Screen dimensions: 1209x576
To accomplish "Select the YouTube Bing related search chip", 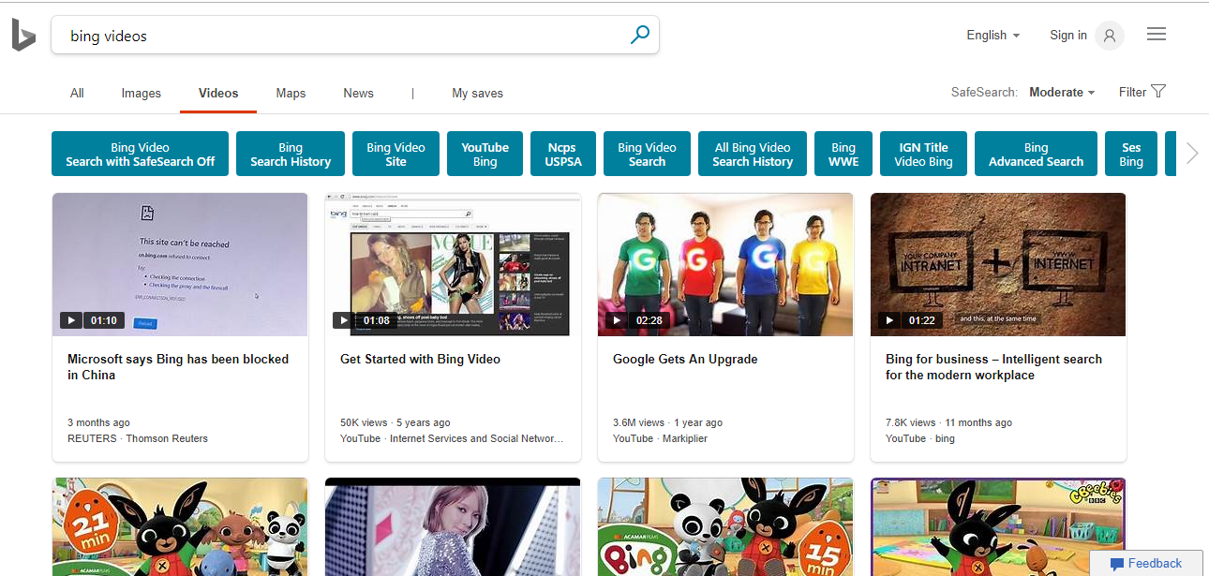I will tap(485, 153).
